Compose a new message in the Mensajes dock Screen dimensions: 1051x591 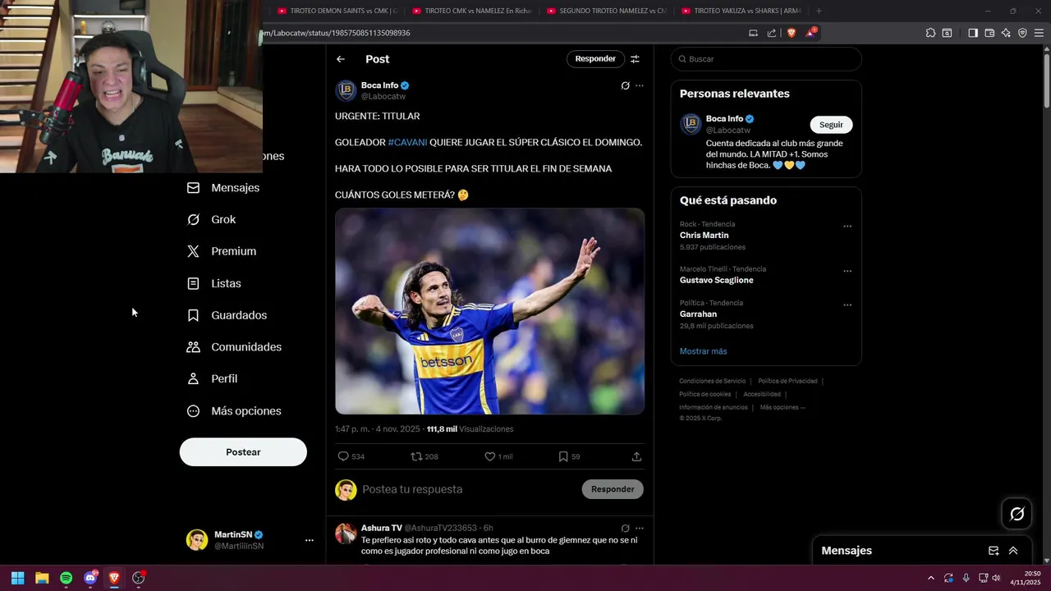click(x=994, y=551)
